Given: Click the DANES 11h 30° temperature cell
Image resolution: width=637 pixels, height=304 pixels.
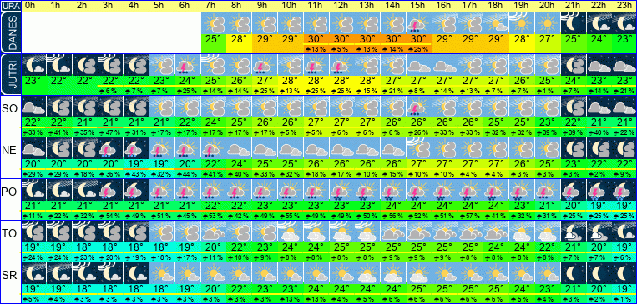Looking at the screenshot, I should click(316, 40).
